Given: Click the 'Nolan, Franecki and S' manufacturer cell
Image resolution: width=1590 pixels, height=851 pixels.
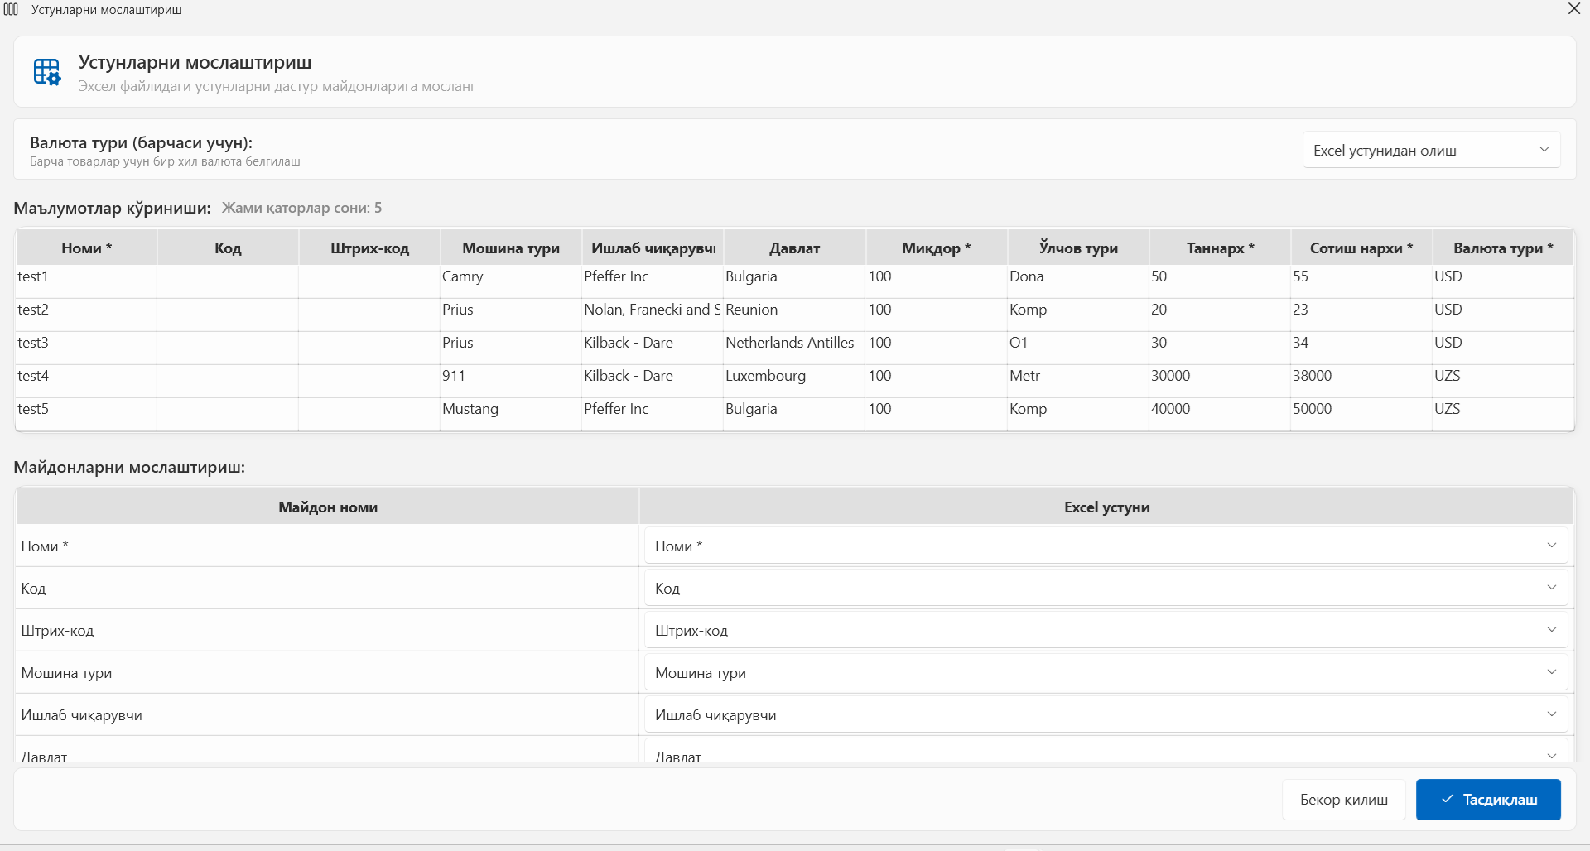Looking at the screenshot, I should [653, 315].
